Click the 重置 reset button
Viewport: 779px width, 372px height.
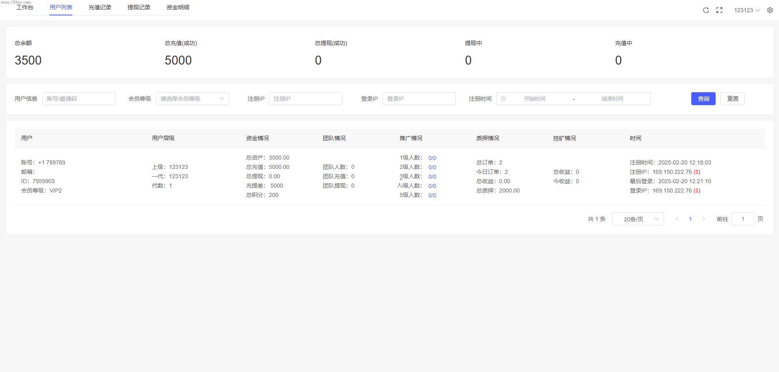[732, 99]
